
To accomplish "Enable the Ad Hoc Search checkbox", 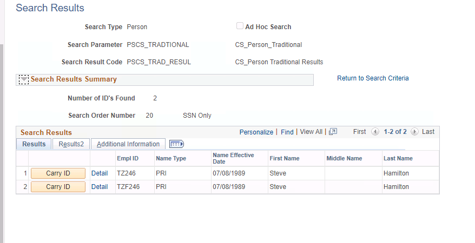I will click(240, 26).
